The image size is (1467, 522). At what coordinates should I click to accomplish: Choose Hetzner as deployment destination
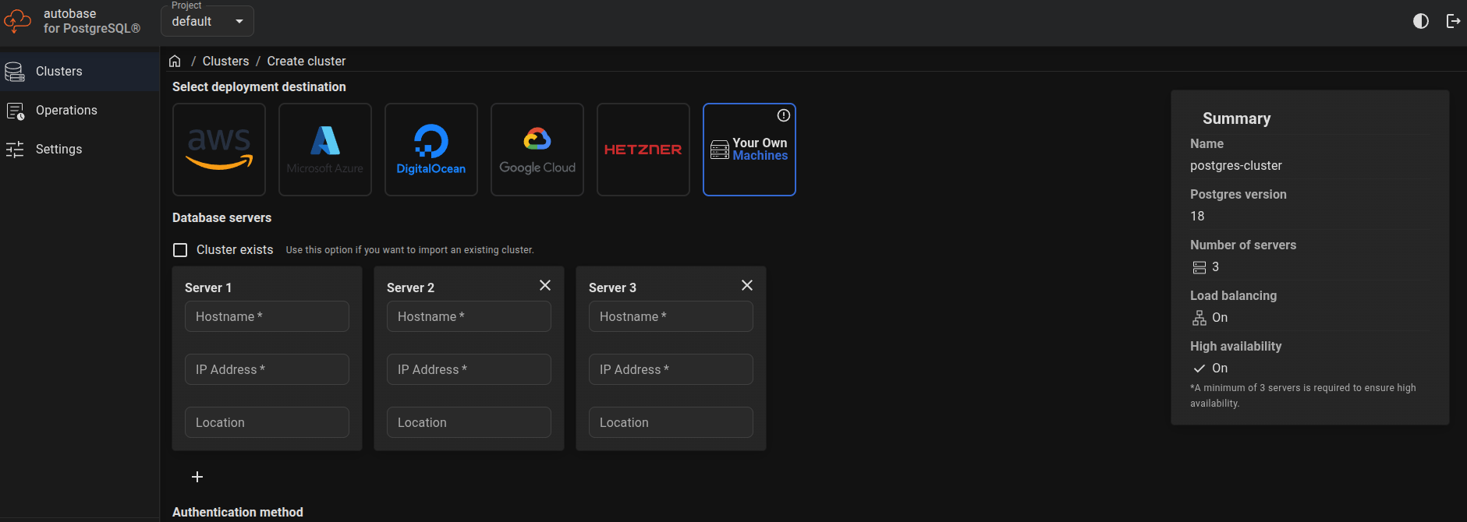click(643, 150)
